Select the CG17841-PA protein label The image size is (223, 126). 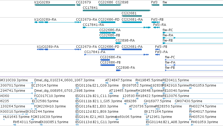coord(95,52)
